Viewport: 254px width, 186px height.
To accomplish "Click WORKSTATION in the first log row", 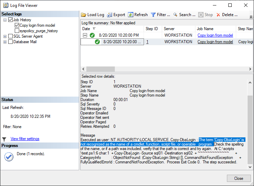I will click(178, 35).
